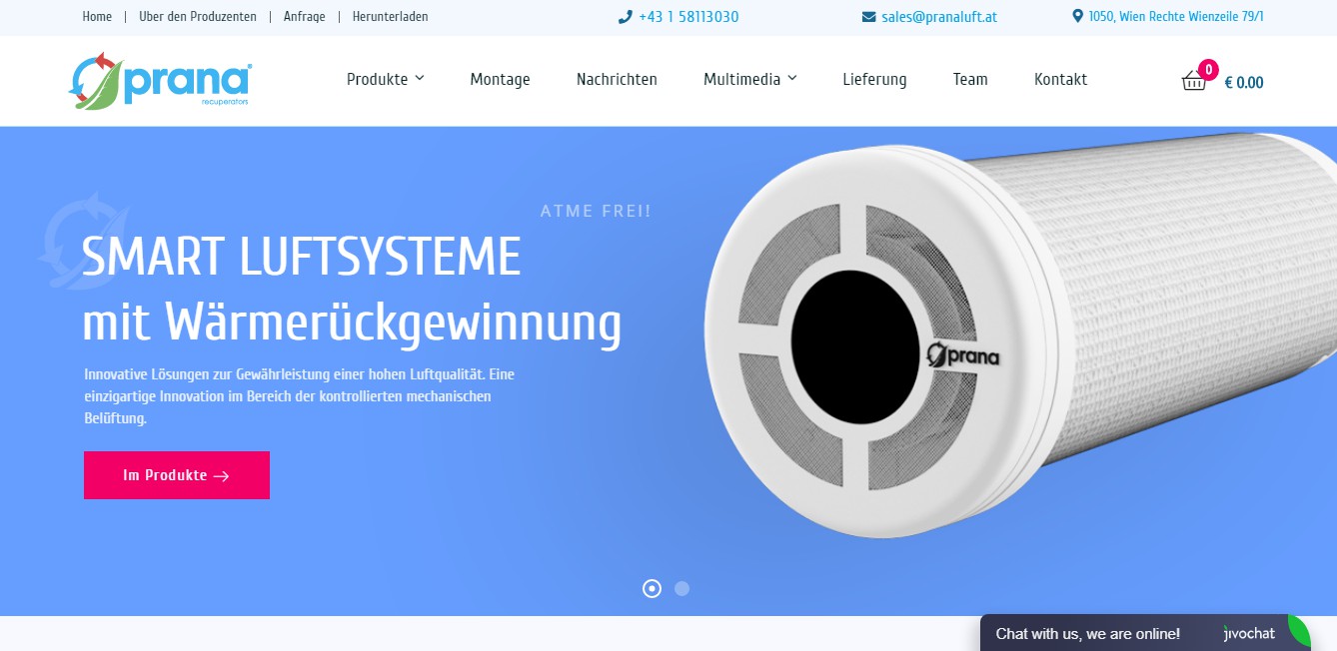Click the cart item count badge
Viewport: 1337px width, 651px height.
pos(1208,69)
